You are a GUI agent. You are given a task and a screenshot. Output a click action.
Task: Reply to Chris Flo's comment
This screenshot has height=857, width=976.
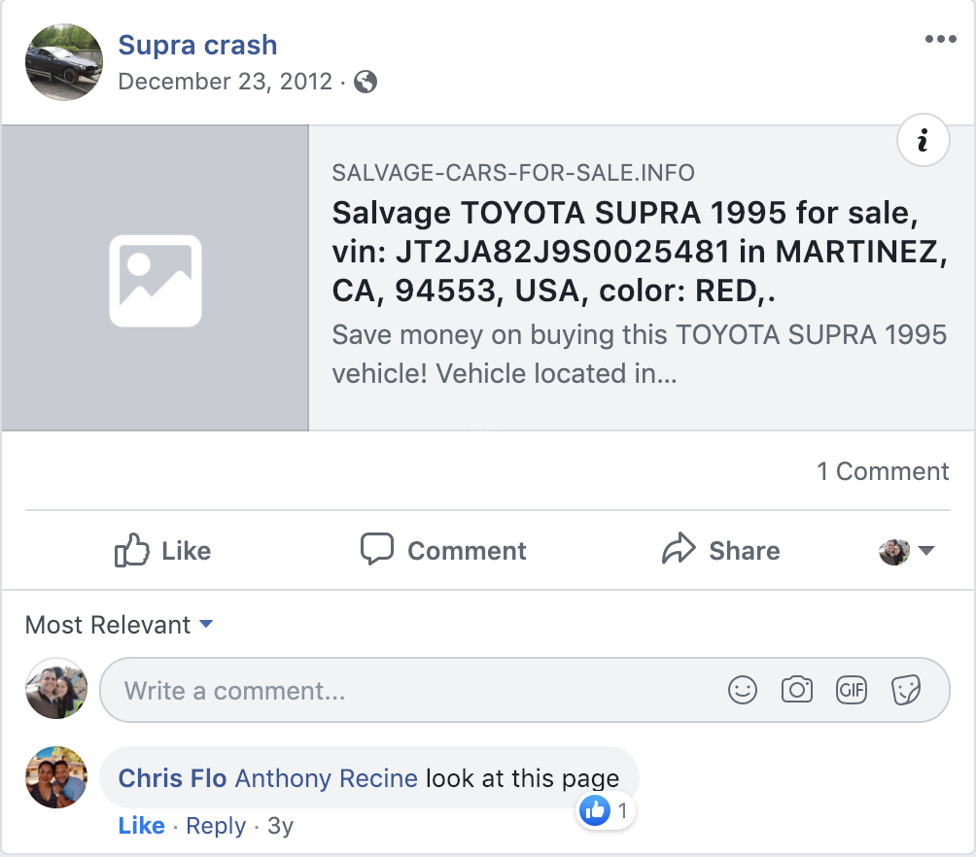[x=216, y=826]
